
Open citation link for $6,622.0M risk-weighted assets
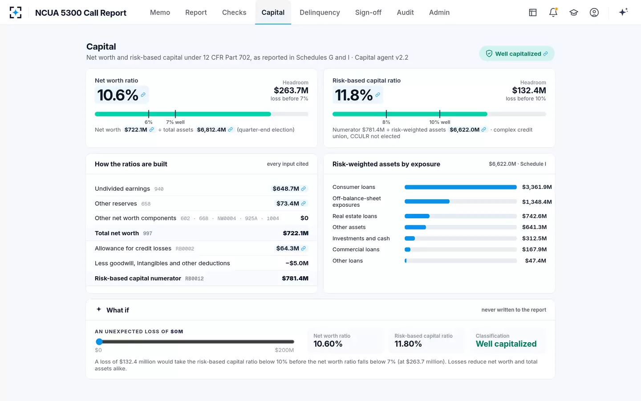(483, 130)
